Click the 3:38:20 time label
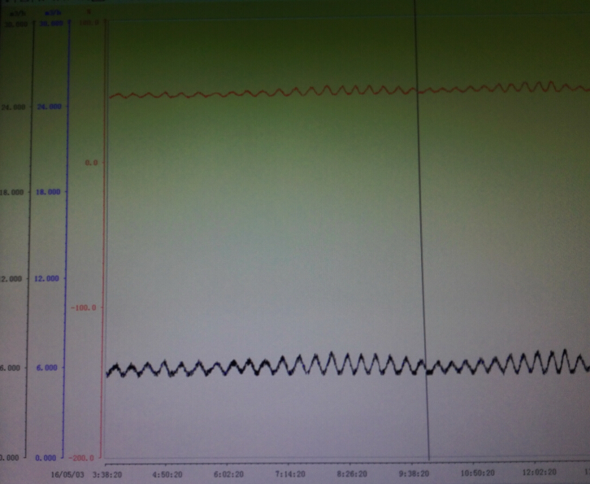The height and width of the screenshot is (484, 590). [x=107, y=474]
